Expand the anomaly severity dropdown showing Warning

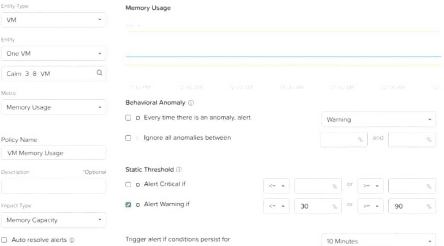pyautogui.click(x=379, y=120)
